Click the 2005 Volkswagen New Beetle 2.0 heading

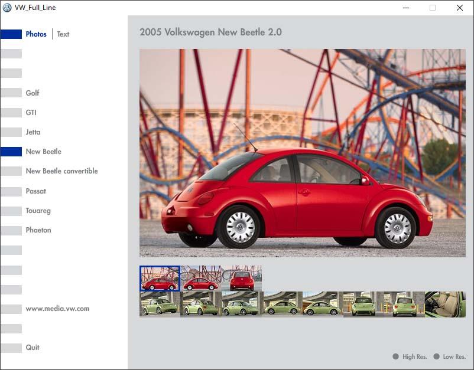211,32
